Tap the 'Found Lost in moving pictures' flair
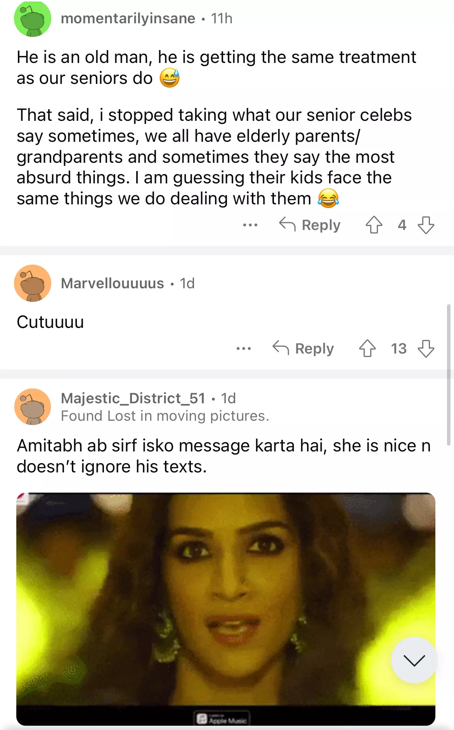The image size is (454, 730). (x=165, y=416)
